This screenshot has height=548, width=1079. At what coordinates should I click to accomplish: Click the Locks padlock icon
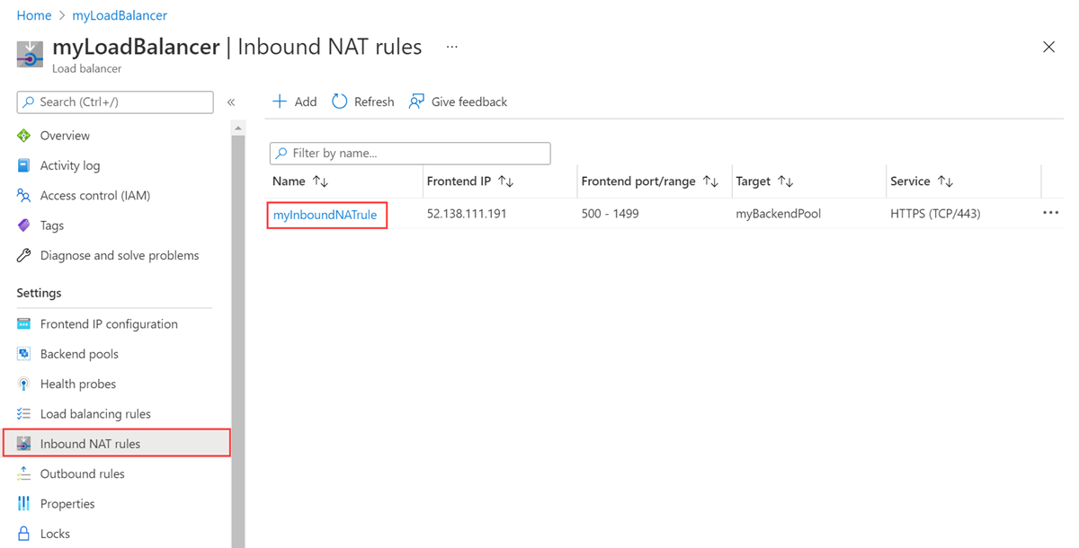click(x=24, y=534)
